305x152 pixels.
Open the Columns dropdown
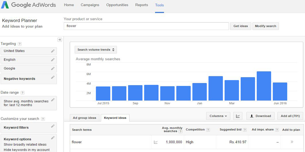pos(218,116)
